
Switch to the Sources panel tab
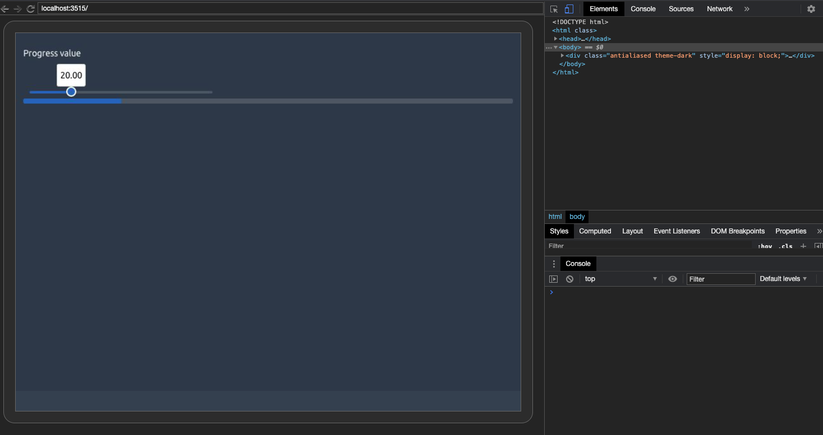[681, 9]
